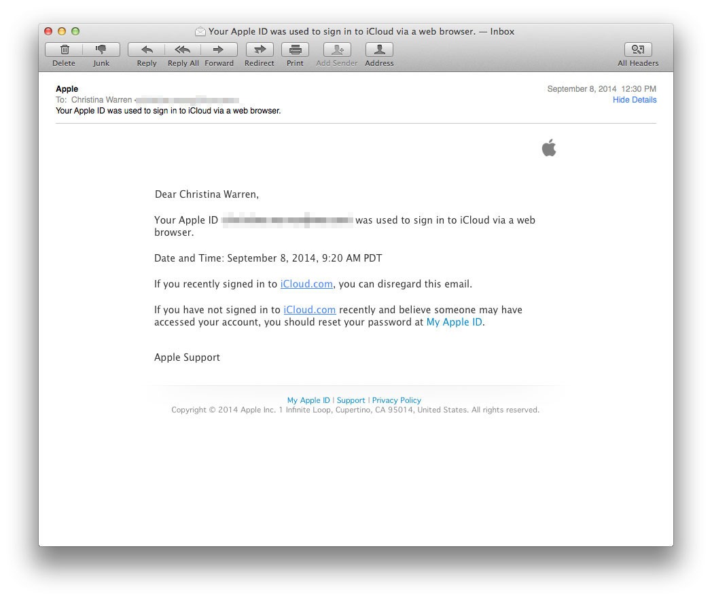Print the email message
This screenshot has width=712, height=600.
(x=295, y=50)
